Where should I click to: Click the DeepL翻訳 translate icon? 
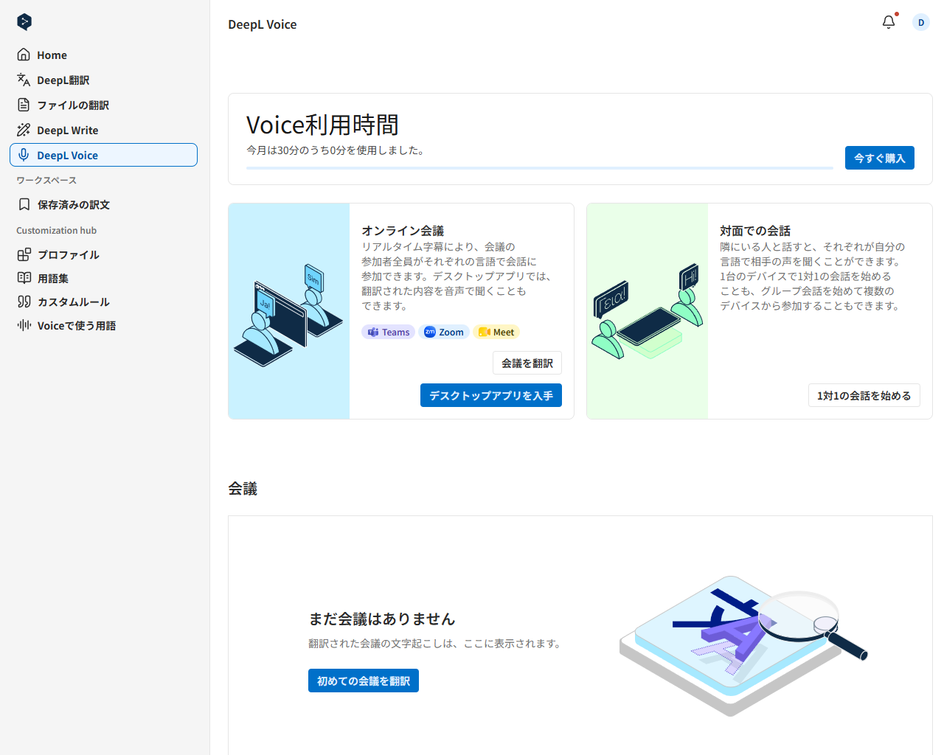(24, 80)
